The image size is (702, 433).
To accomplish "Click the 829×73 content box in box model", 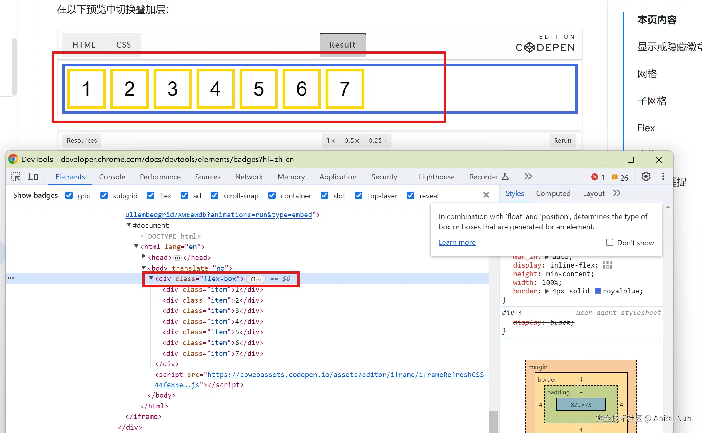I will pos(581,405).
